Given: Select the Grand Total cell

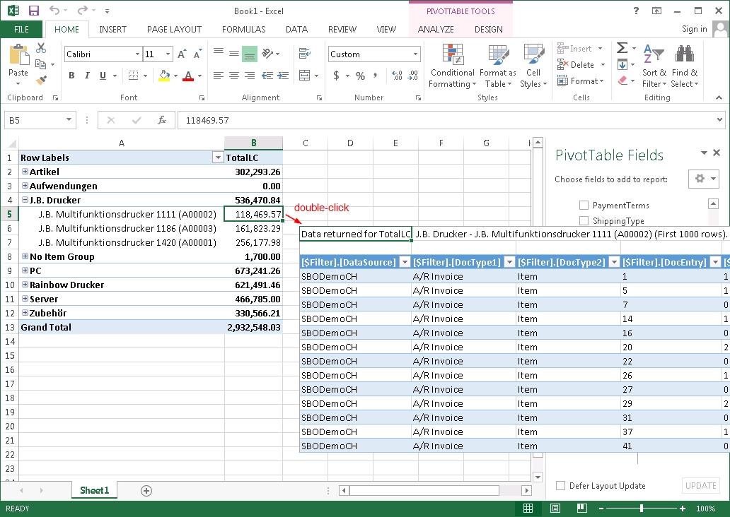Looking at the screenshot, I should pos(122,327).
